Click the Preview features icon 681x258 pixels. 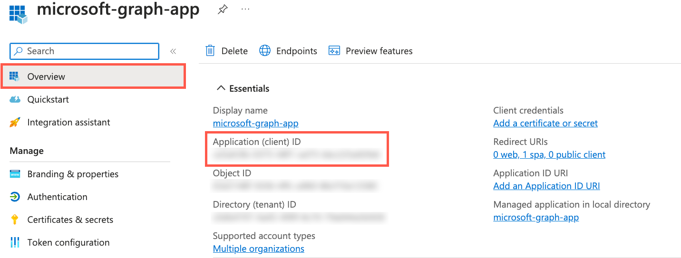(334, 51)
